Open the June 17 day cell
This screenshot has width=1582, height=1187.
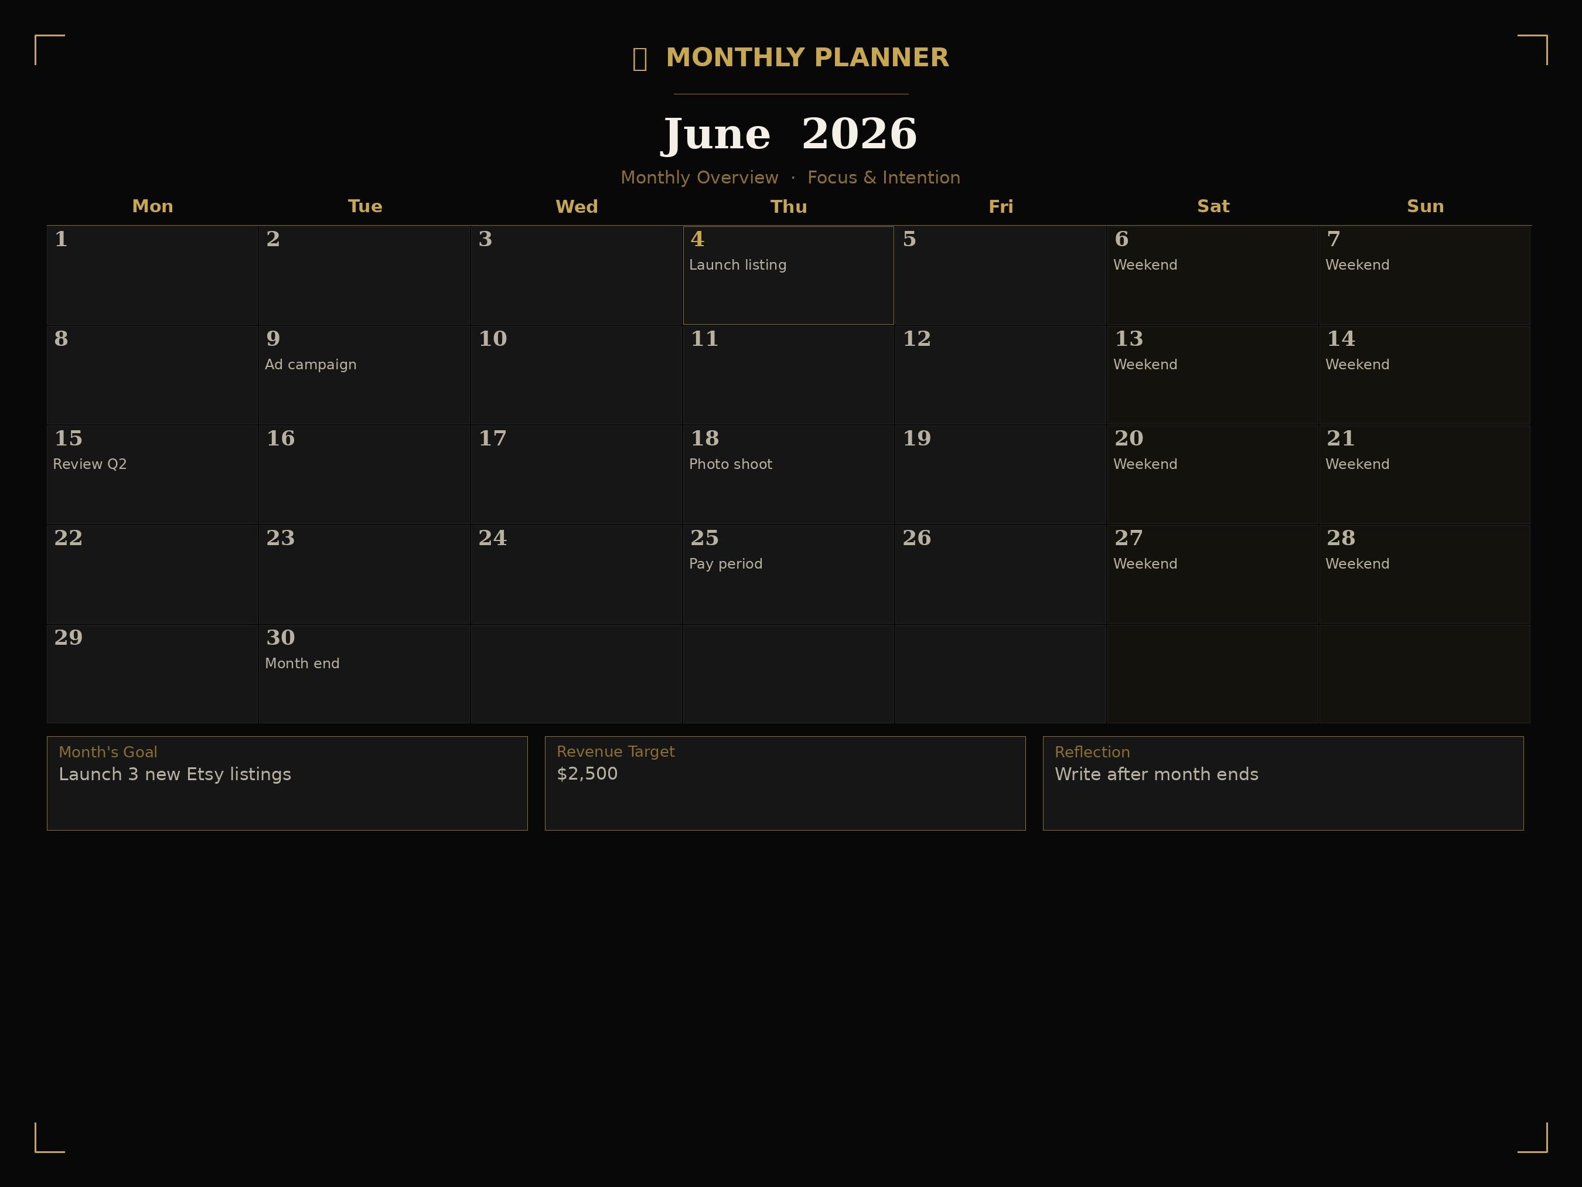point(577,475)
